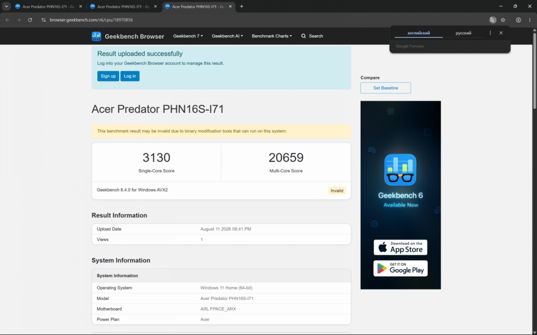This screenshot has width=537, height=335.
Task: Expand the Geekbench 7 dropdown menu
Action: coord(188,36)
